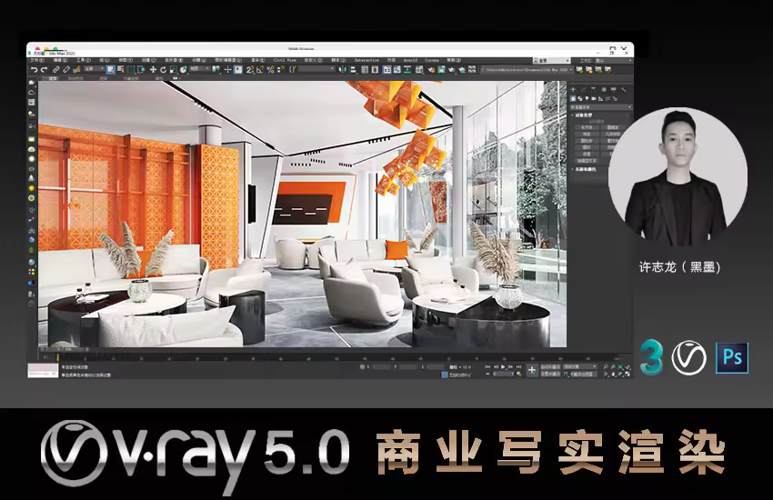This screenshot has height=500, width=773.
Task: Enable the checkbox in bottom status bar
Action: point(445,373)
